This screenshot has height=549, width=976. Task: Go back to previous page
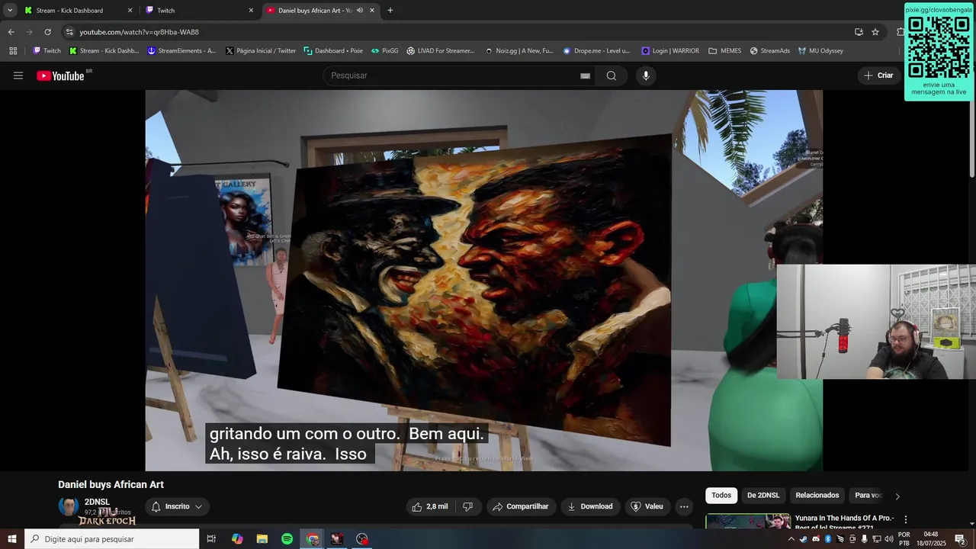pos(11,32)
